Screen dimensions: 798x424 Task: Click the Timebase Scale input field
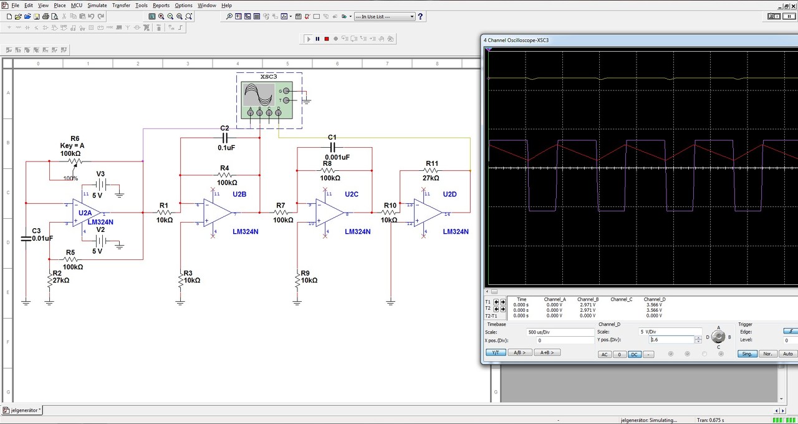pyautogui.click(x=560, y=332)
